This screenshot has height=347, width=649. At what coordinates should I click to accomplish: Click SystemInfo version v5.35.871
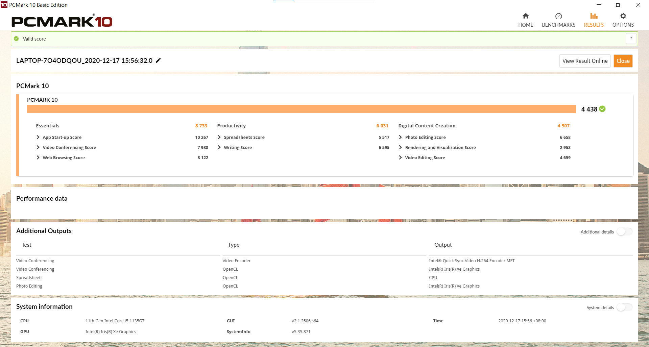[x=301, y=331]
